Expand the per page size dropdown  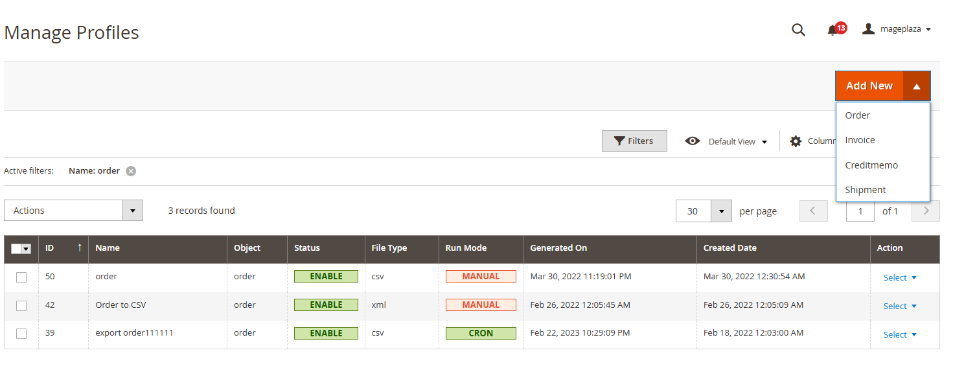click(721, 211)
